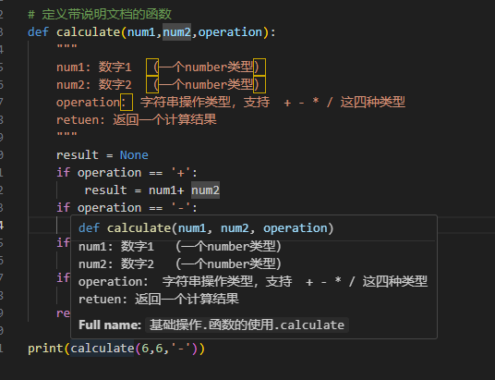
Task: Click parameter 'num1' in the editor's def line
Action: click(141, 32)
